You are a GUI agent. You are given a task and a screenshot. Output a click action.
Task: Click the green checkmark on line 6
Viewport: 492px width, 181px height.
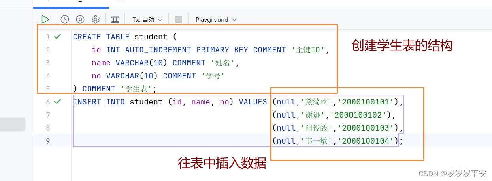tap(58, 102)
